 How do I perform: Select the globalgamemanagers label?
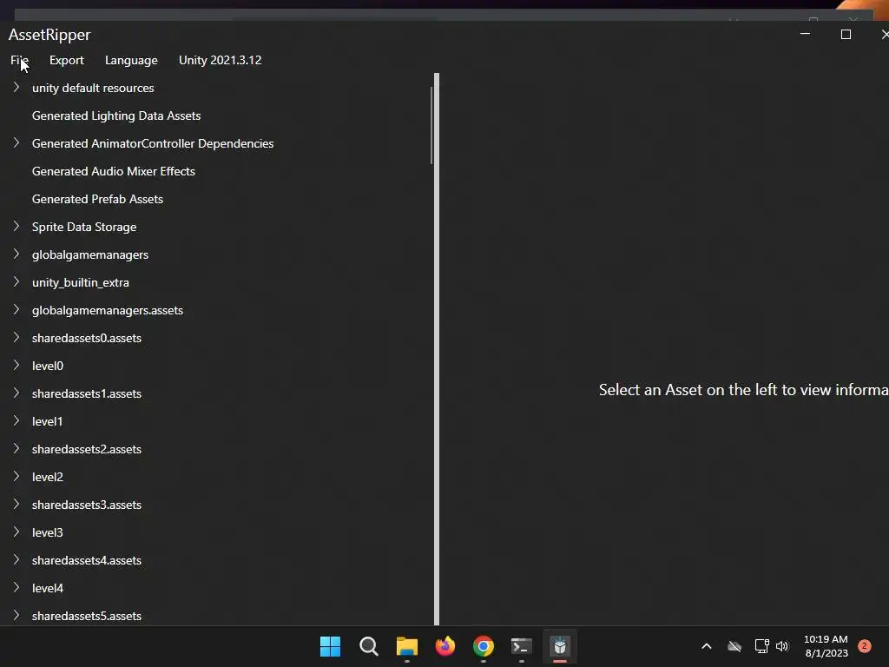tap(90, 254)
